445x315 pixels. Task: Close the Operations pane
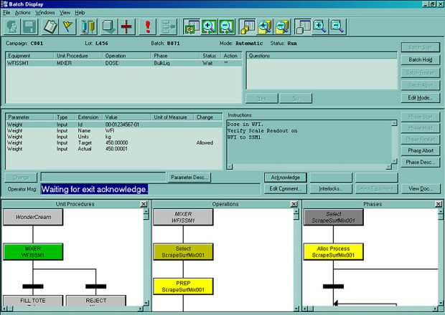[x=294, y=204]
